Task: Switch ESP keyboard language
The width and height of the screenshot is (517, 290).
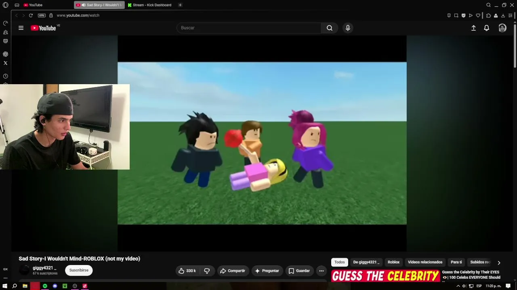Action: (x=479, y=286)
